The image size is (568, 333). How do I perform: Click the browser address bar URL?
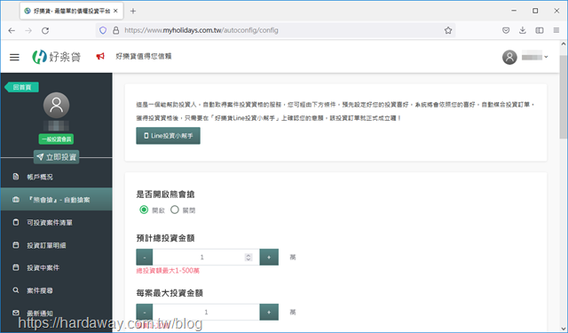click(201, 30)
